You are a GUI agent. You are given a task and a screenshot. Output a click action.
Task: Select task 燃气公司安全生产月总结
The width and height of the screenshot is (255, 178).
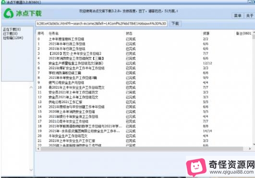pyautogui.click(x=66, y=83)
